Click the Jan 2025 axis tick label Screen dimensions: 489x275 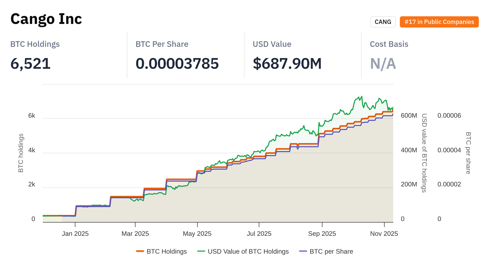pos(75,233)
